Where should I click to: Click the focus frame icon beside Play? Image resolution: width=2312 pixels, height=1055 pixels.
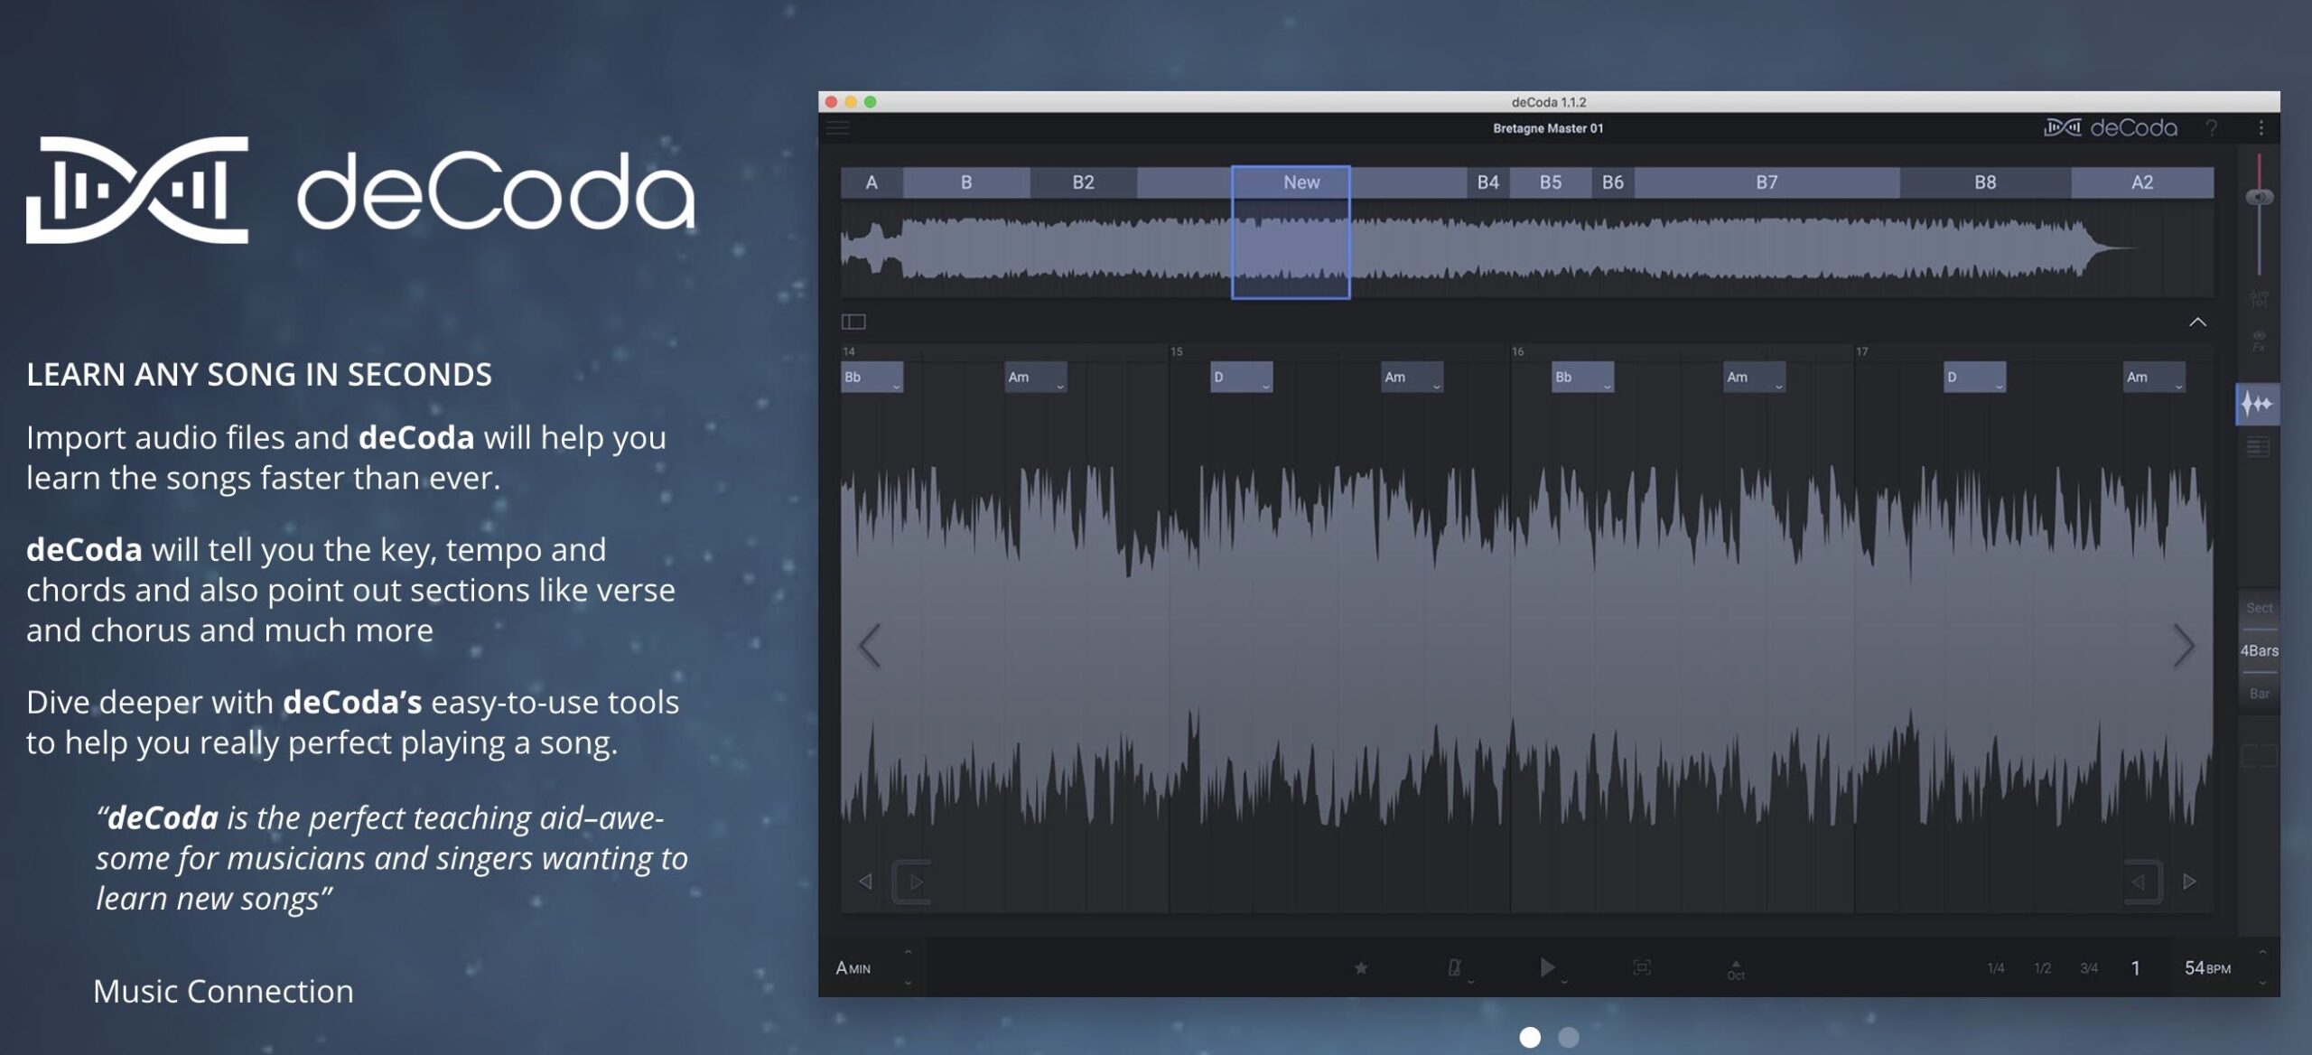[x=1642, y=968]
